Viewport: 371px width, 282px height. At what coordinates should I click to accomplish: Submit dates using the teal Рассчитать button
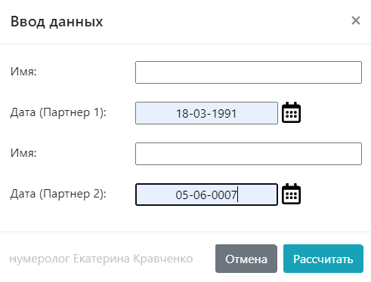[323, 259]
